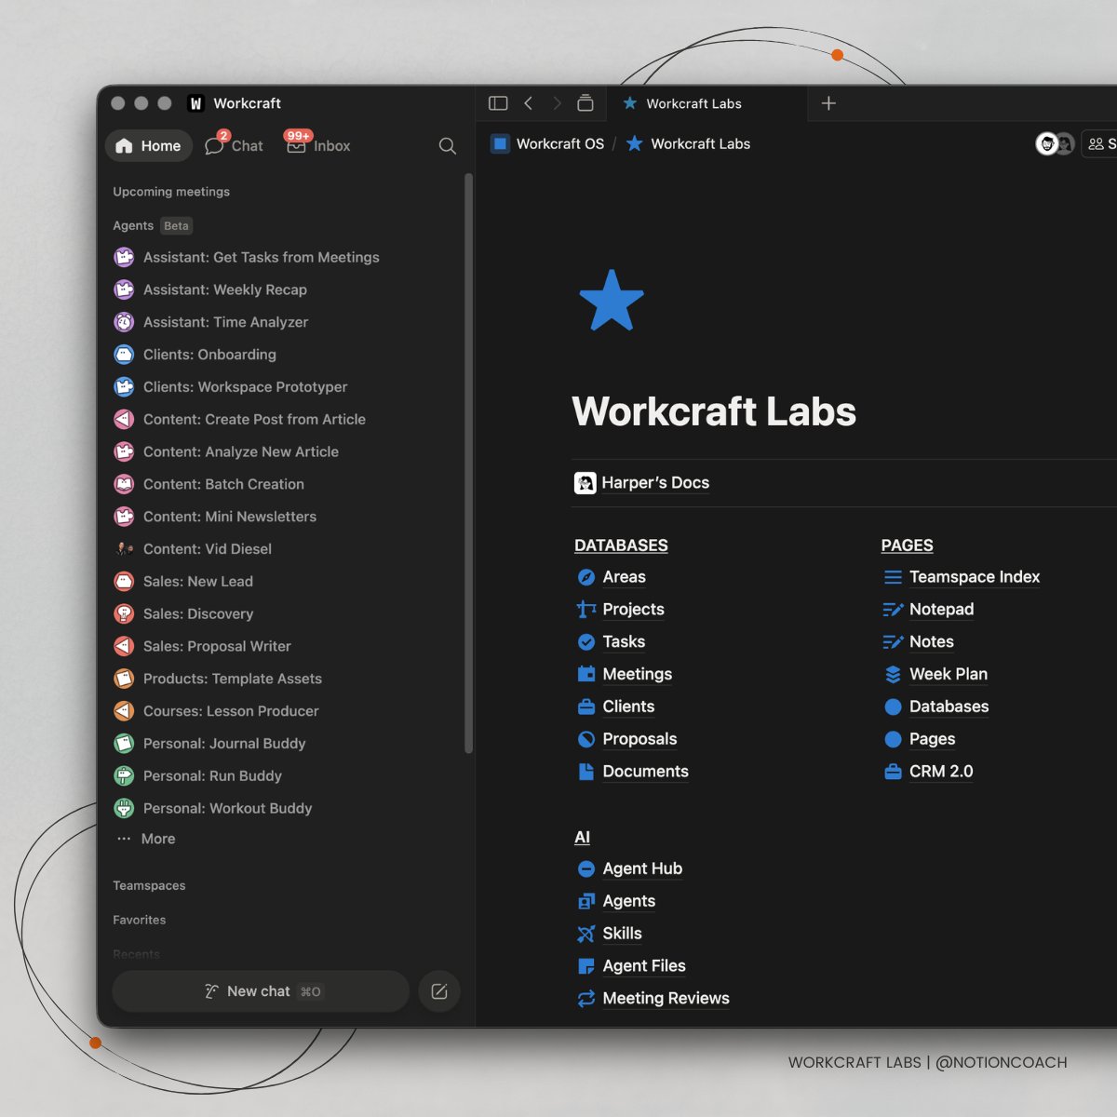Open the tab stack icon next to the arrows
This screenshot has width=1117, height=1117.
pos(585,103)
